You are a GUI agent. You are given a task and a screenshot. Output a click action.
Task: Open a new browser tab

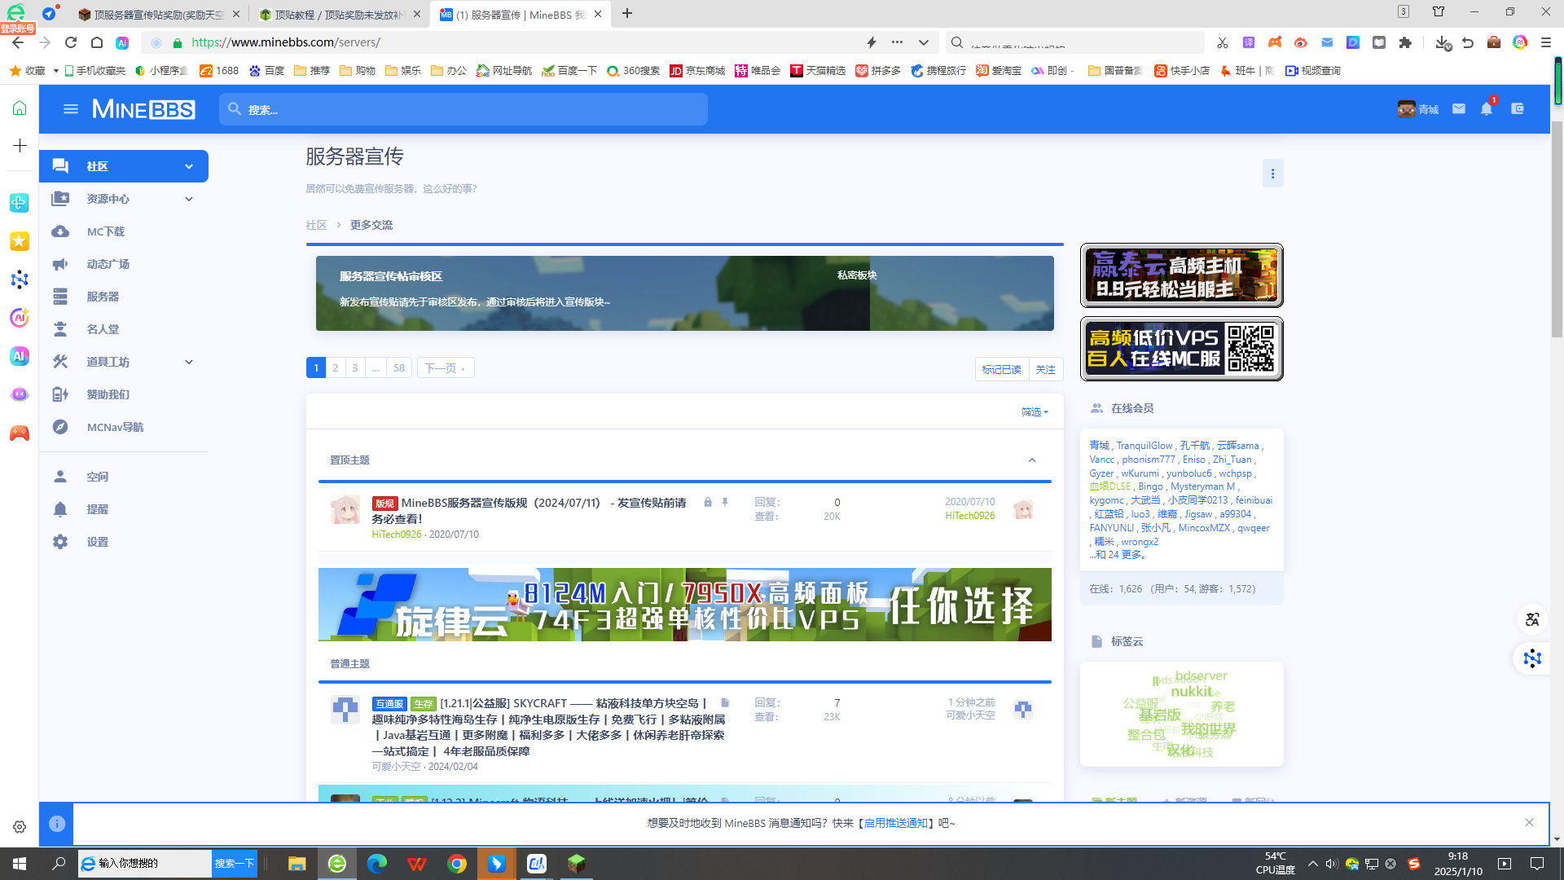[627, 14]
